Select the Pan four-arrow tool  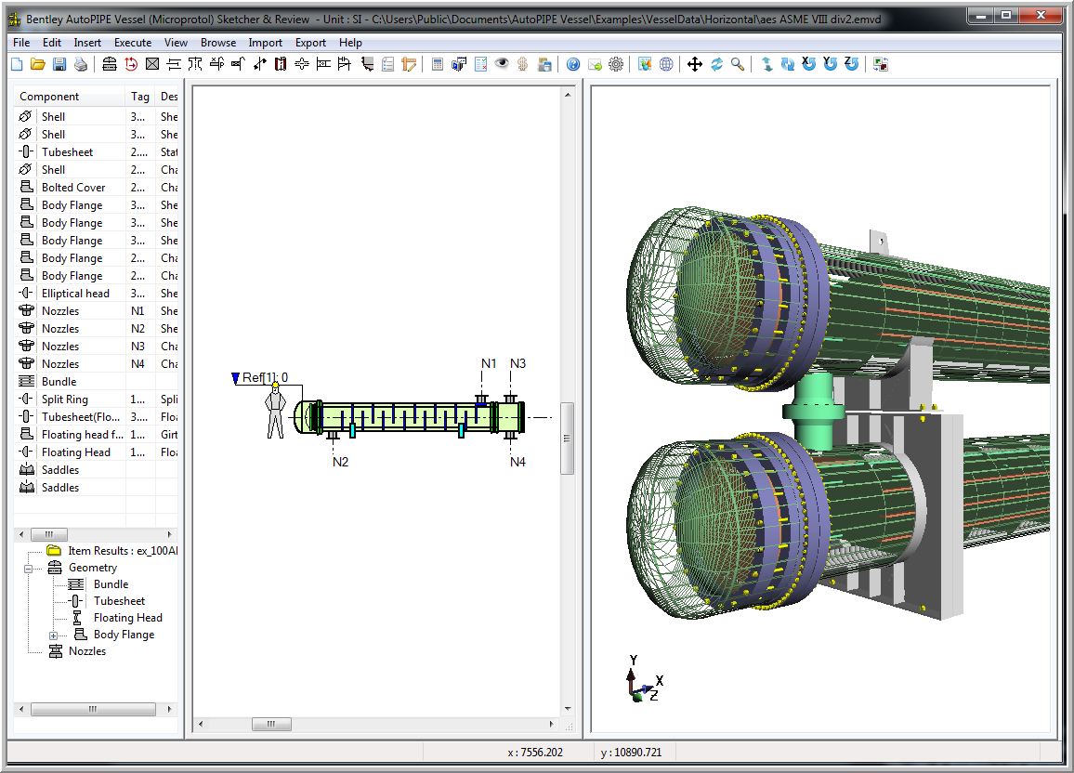(695, 64)
